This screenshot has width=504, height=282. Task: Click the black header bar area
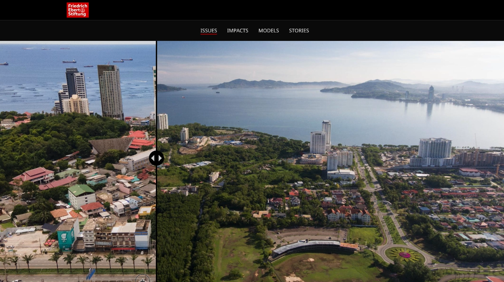[x=292, y=10]
